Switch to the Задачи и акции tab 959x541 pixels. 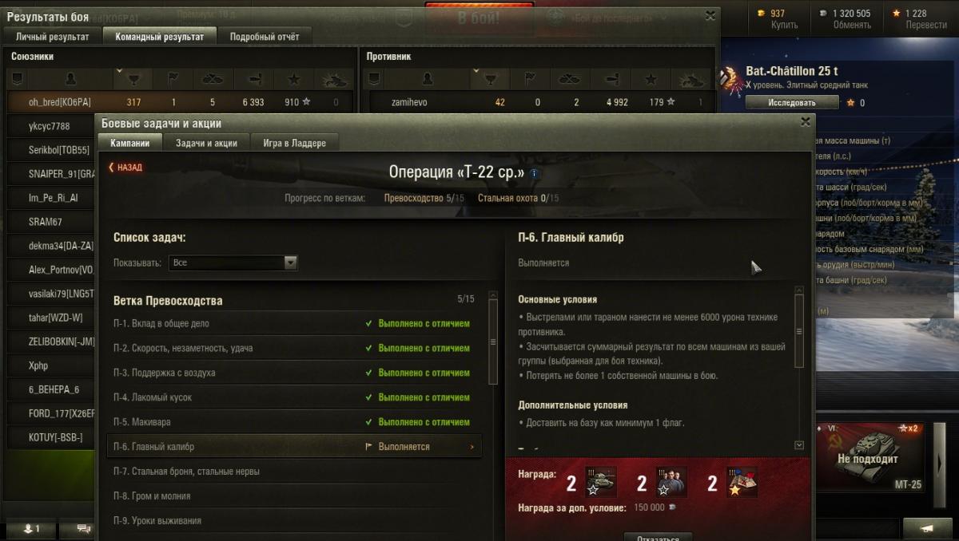206,143
